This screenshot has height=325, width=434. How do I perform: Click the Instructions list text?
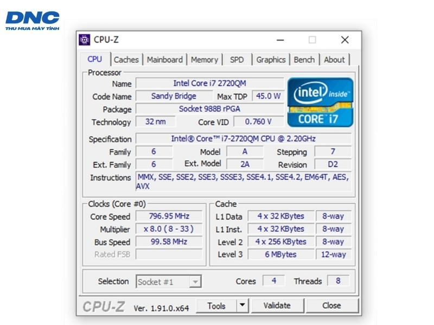[244, 181]
